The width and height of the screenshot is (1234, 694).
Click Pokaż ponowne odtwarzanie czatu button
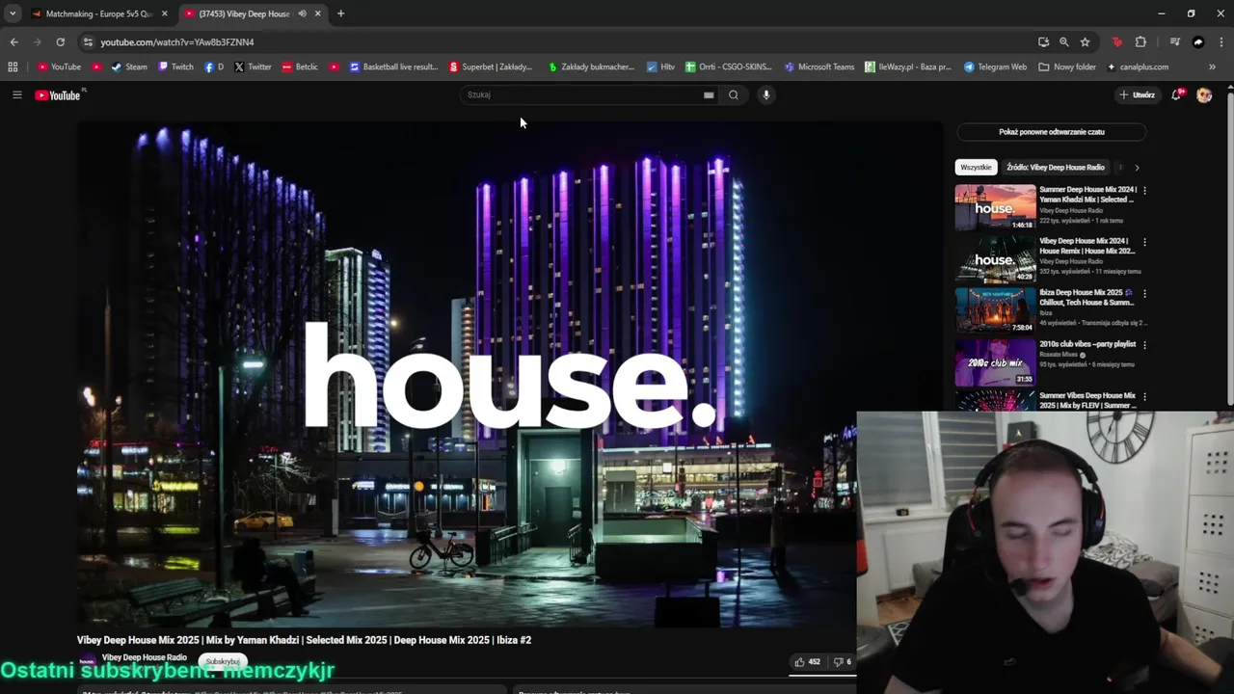1052,132
